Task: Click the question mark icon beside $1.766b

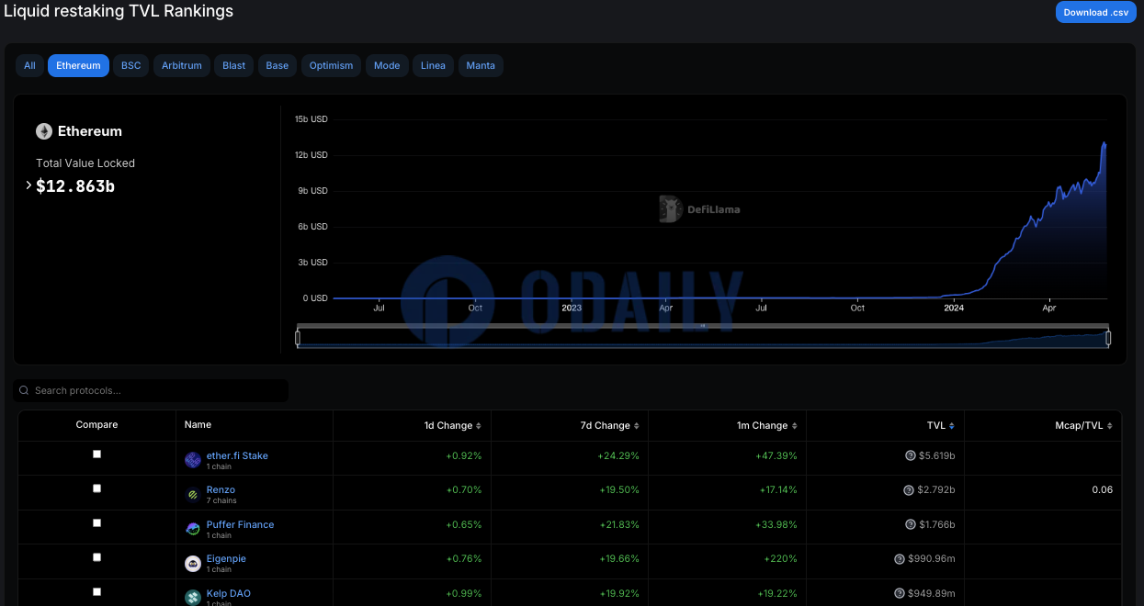Action: pos(911,525)
